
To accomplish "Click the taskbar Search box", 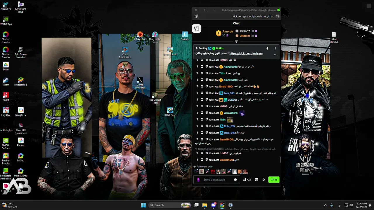I will point(170,205).
